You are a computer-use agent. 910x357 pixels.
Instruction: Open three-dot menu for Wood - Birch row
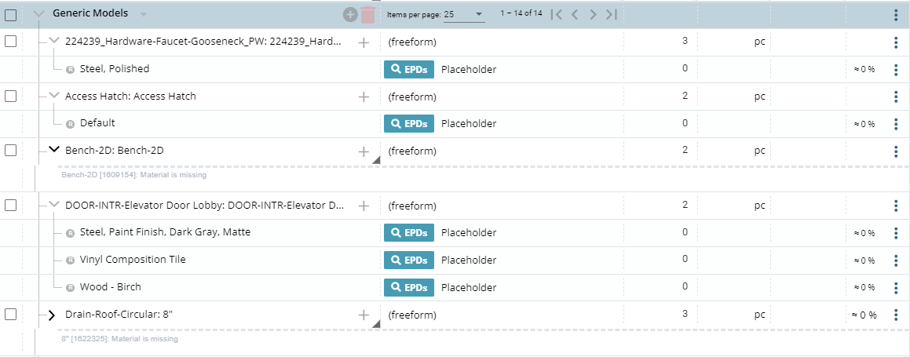click(x=896, y=288)
